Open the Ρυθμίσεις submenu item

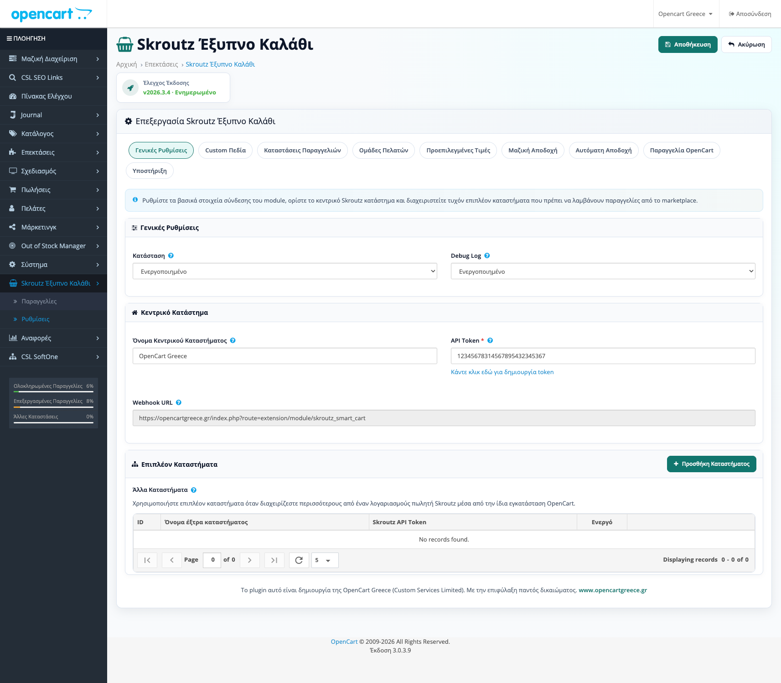click(x=53, y=319)
